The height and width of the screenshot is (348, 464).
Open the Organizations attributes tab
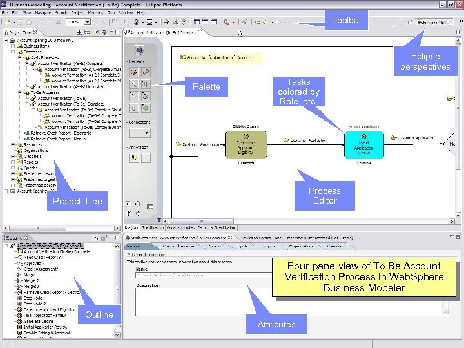click(x=301, y=246)
